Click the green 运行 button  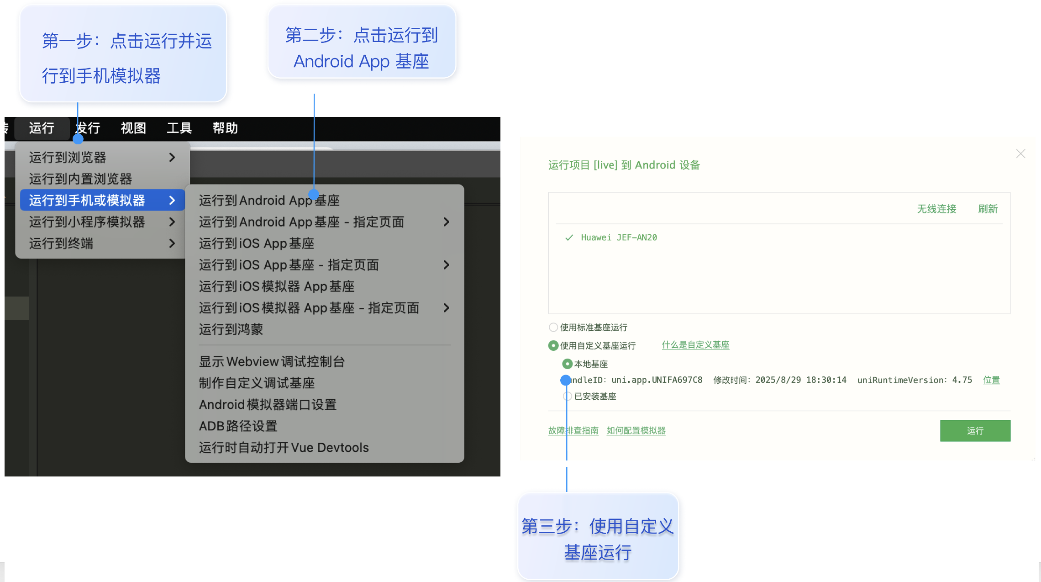point(975,431)
